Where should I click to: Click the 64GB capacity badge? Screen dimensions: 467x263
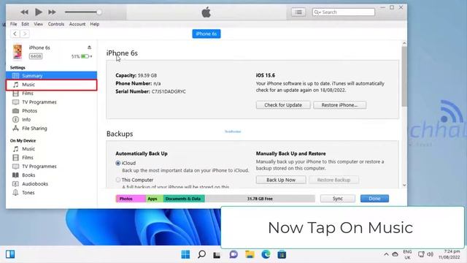[36, 56]
